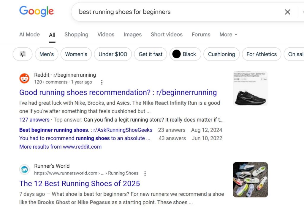This screenshot has height=210, width=304.
Task: Click the search query input field
Action: [x=178, y=12]
